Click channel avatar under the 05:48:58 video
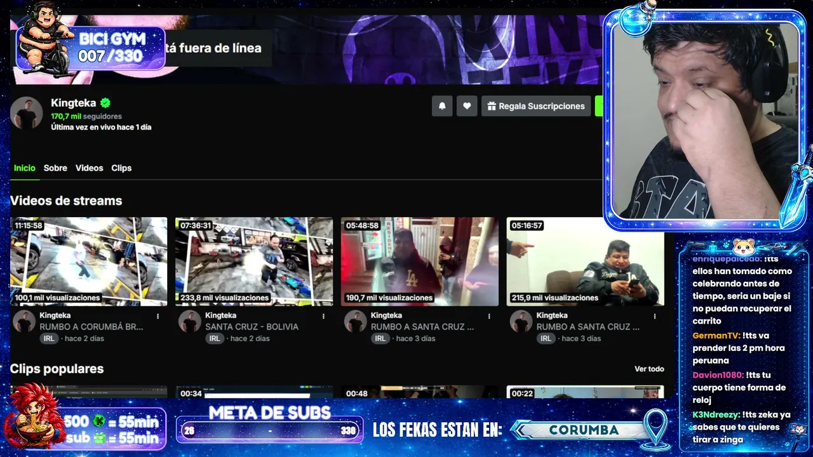Screen dimensions: 813x457 [x=356, y=321]
